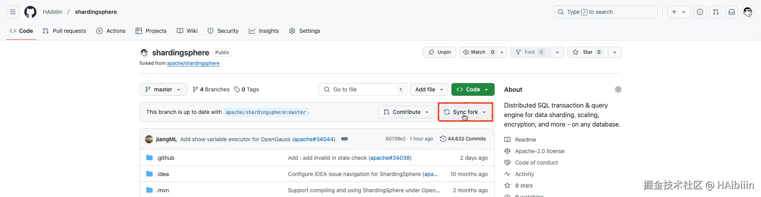Open the master branch dropdown

[163, 89]
